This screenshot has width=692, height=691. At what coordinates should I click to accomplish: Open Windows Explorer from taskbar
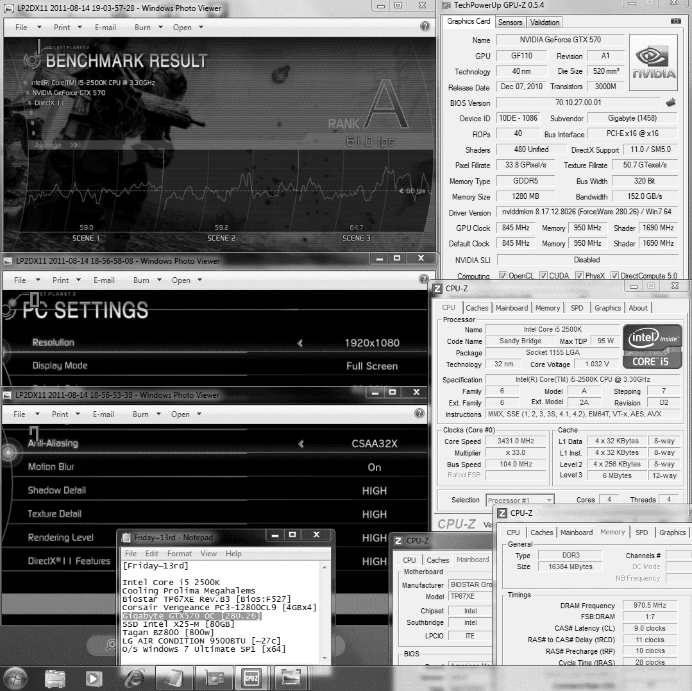tap(55, 679)
